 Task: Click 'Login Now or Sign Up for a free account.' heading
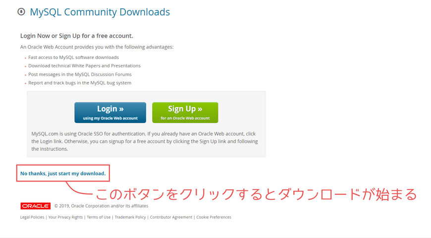point(77,36)
